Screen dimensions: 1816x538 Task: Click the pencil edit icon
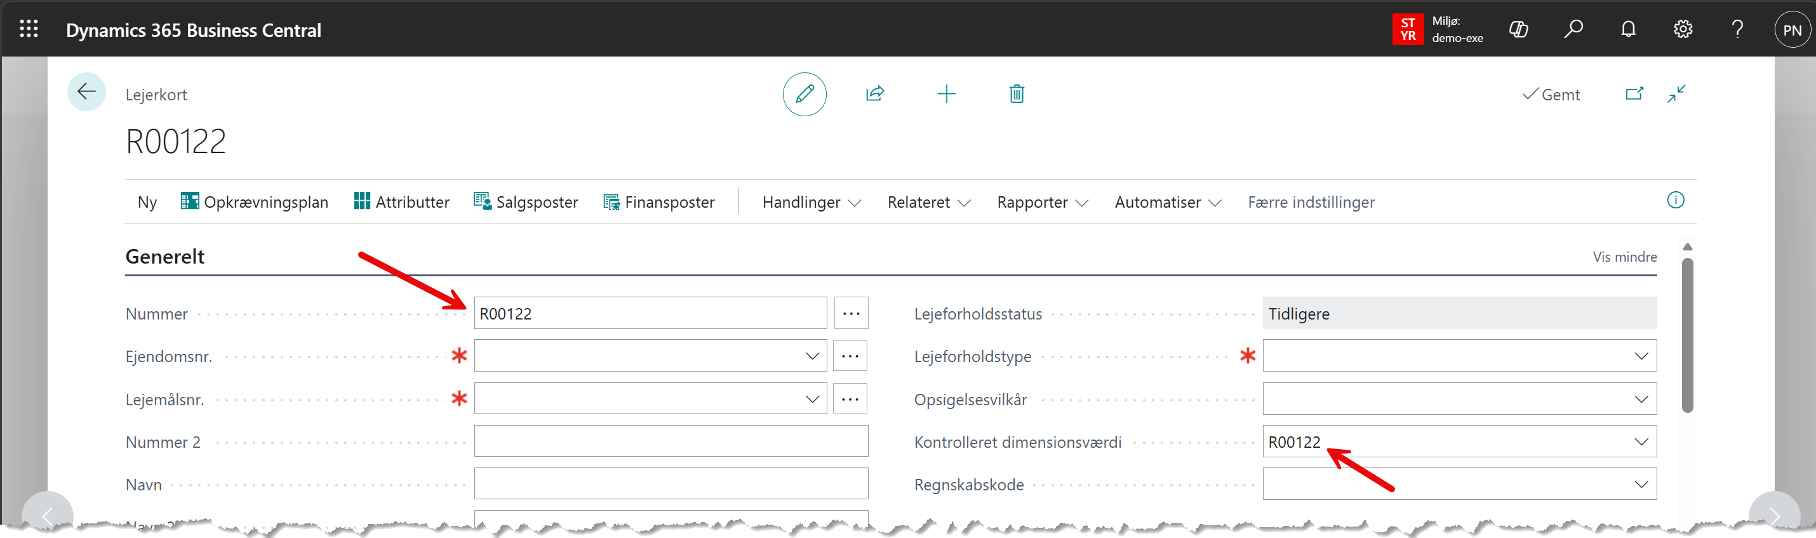click(x=804, y=95)
